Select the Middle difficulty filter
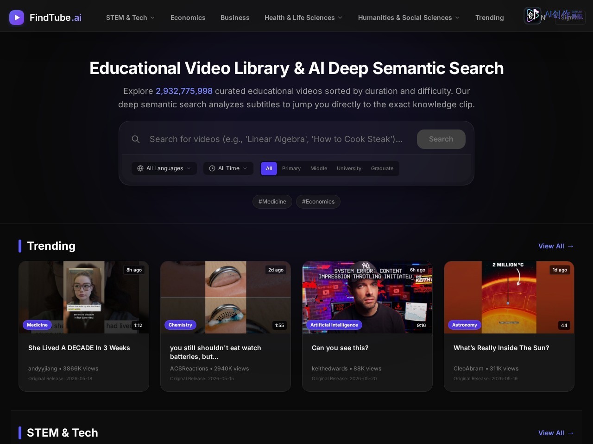Screen dimensions: 593x444 (x=319, y=168)
